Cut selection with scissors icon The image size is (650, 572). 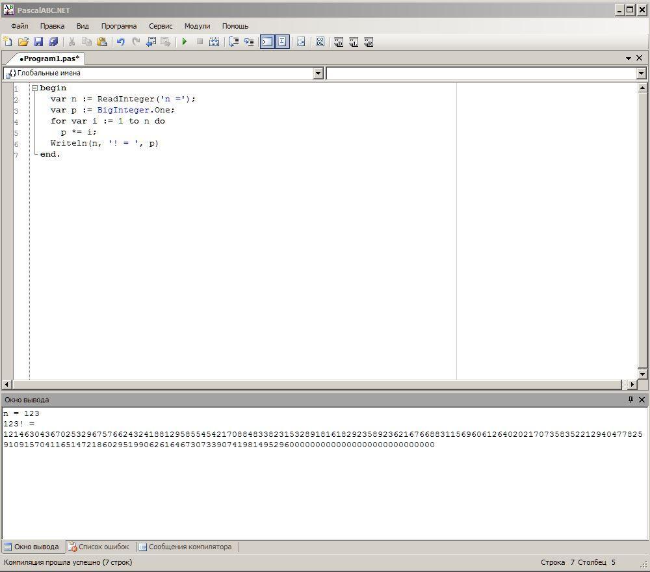tap(71, 42)
